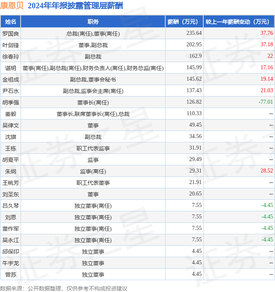Image resolution: width=275 pixels, height=292 pixels.
Task: Select the name 吴律文
Action: [x=11, y=125]
